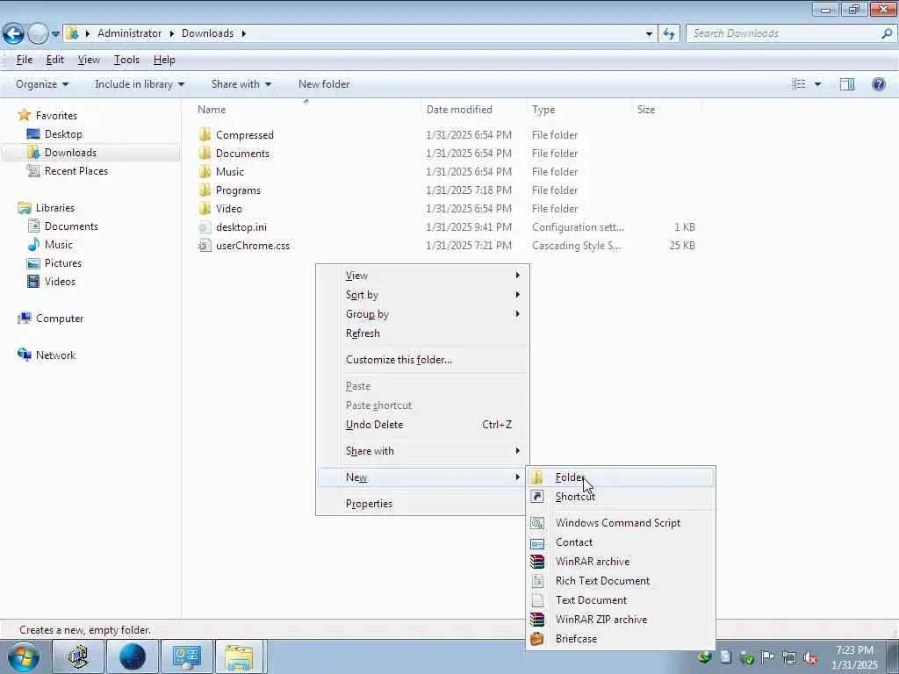899x674 pixels.
Task: Create a new Windows Command Script
Action: coord(621,523)
